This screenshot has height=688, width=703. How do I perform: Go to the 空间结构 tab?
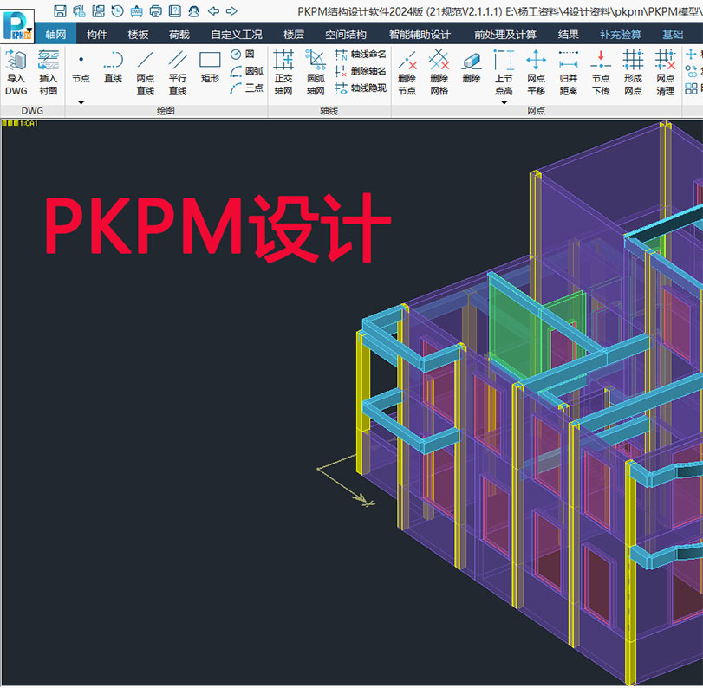tap(346, 35)
